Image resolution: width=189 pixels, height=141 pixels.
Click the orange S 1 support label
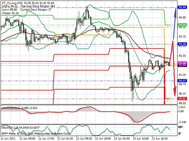click(169, 100)
